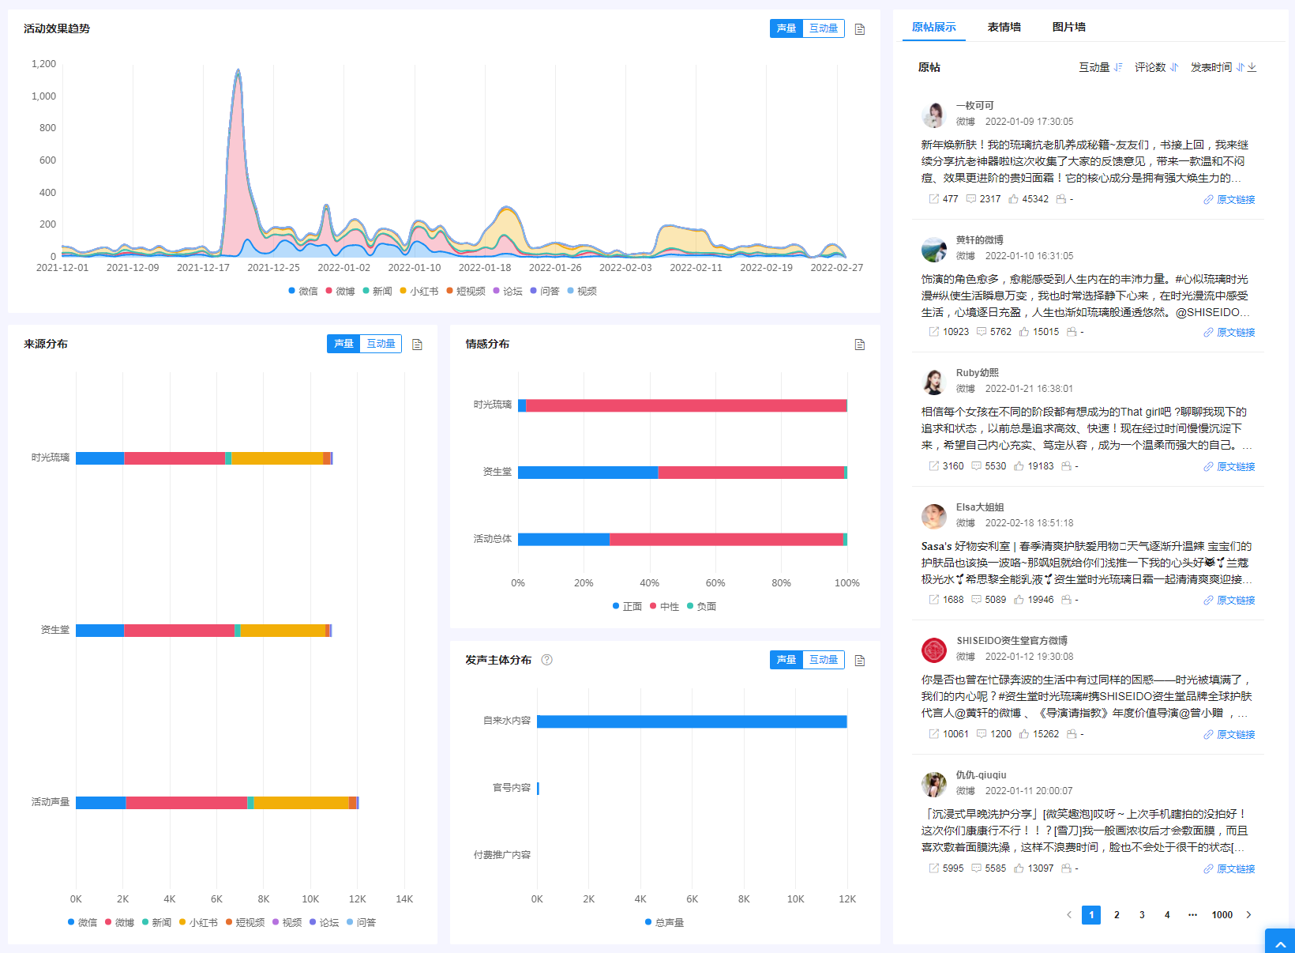This screenshot has height=953, width=1295.
Task: Sort posts by 发表时间
Action: click(x=1217, y=67)
